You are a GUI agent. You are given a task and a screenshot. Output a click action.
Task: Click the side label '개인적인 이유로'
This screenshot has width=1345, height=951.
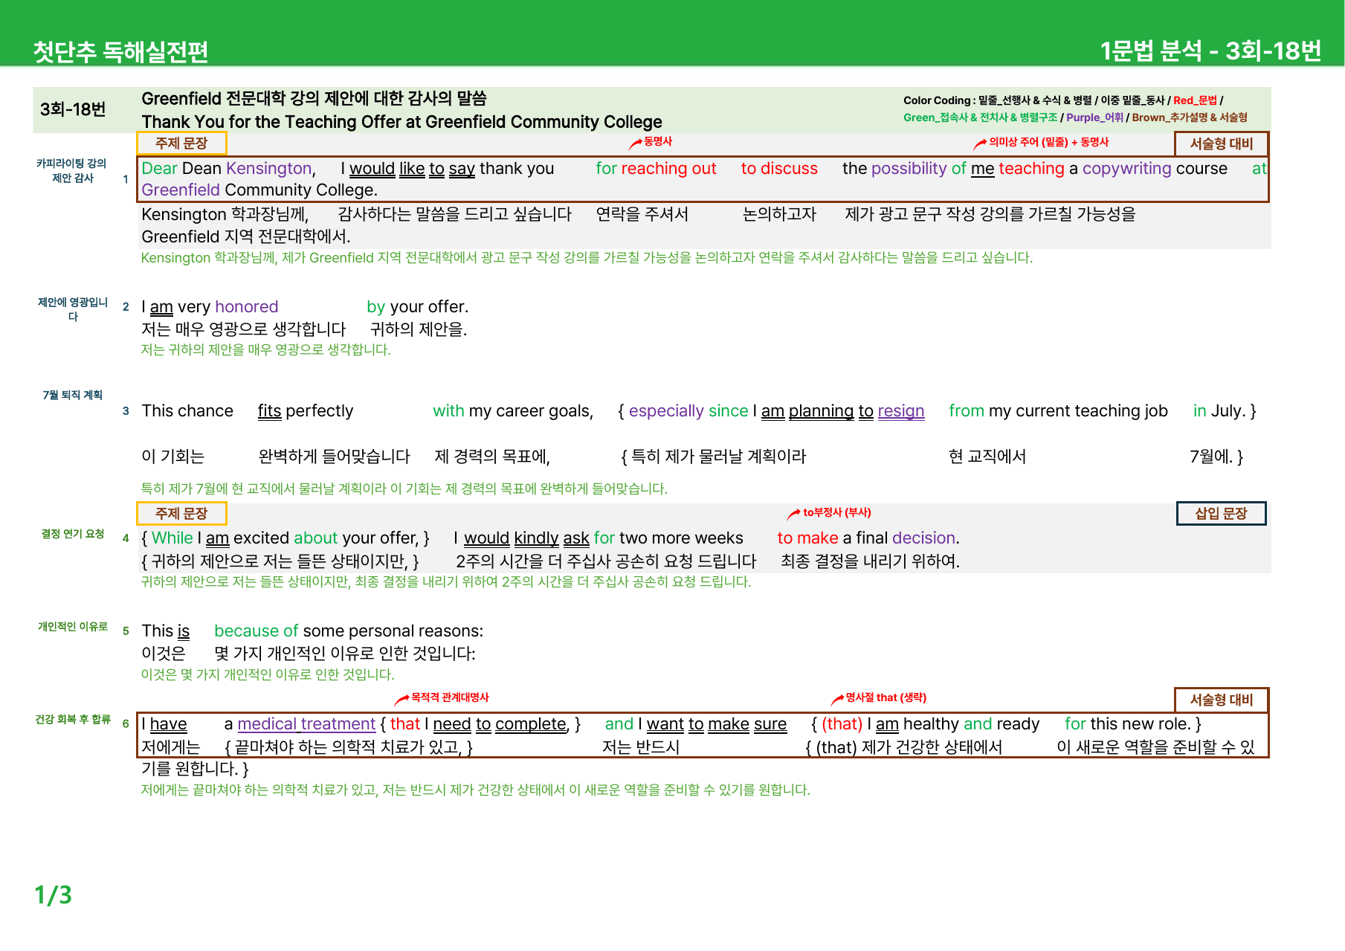72,627
